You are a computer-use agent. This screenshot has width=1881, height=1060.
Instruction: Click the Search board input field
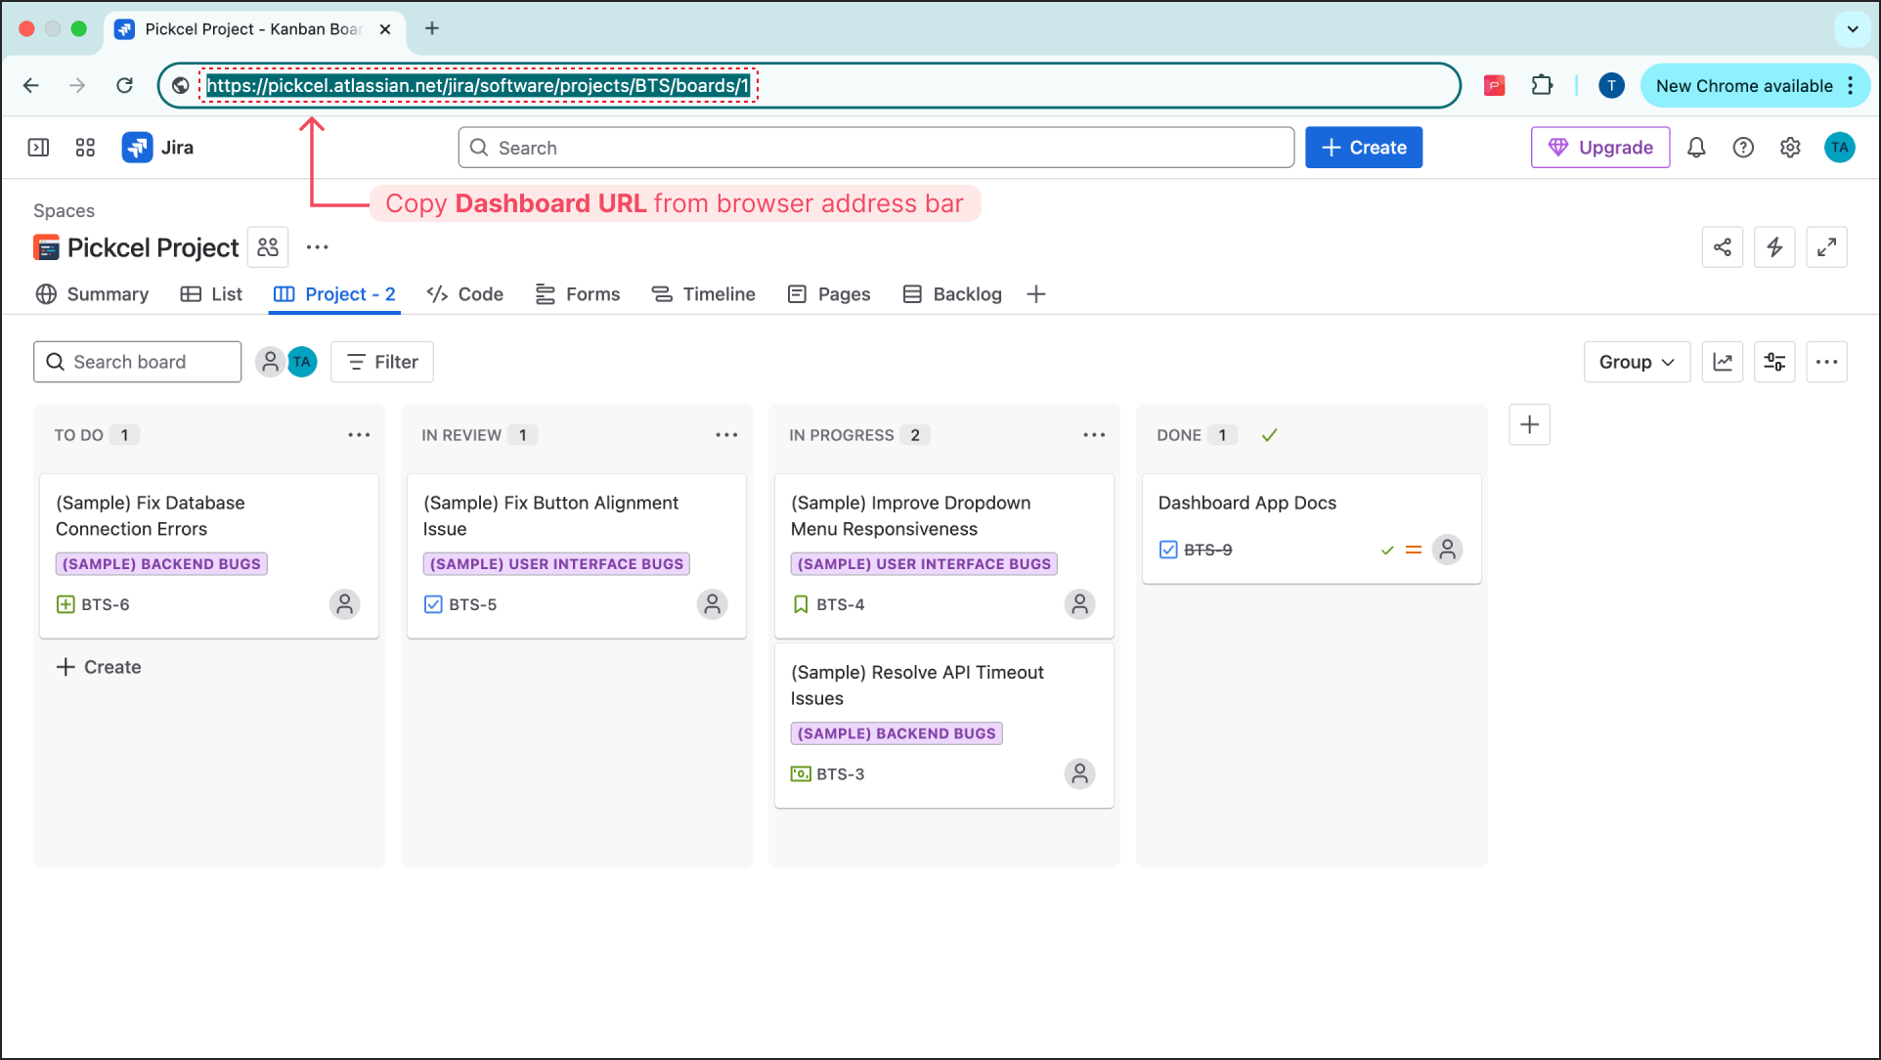137,361
